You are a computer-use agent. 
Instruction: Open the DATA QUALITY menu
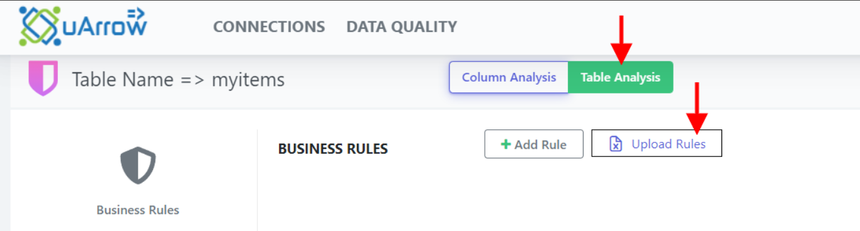402,27
